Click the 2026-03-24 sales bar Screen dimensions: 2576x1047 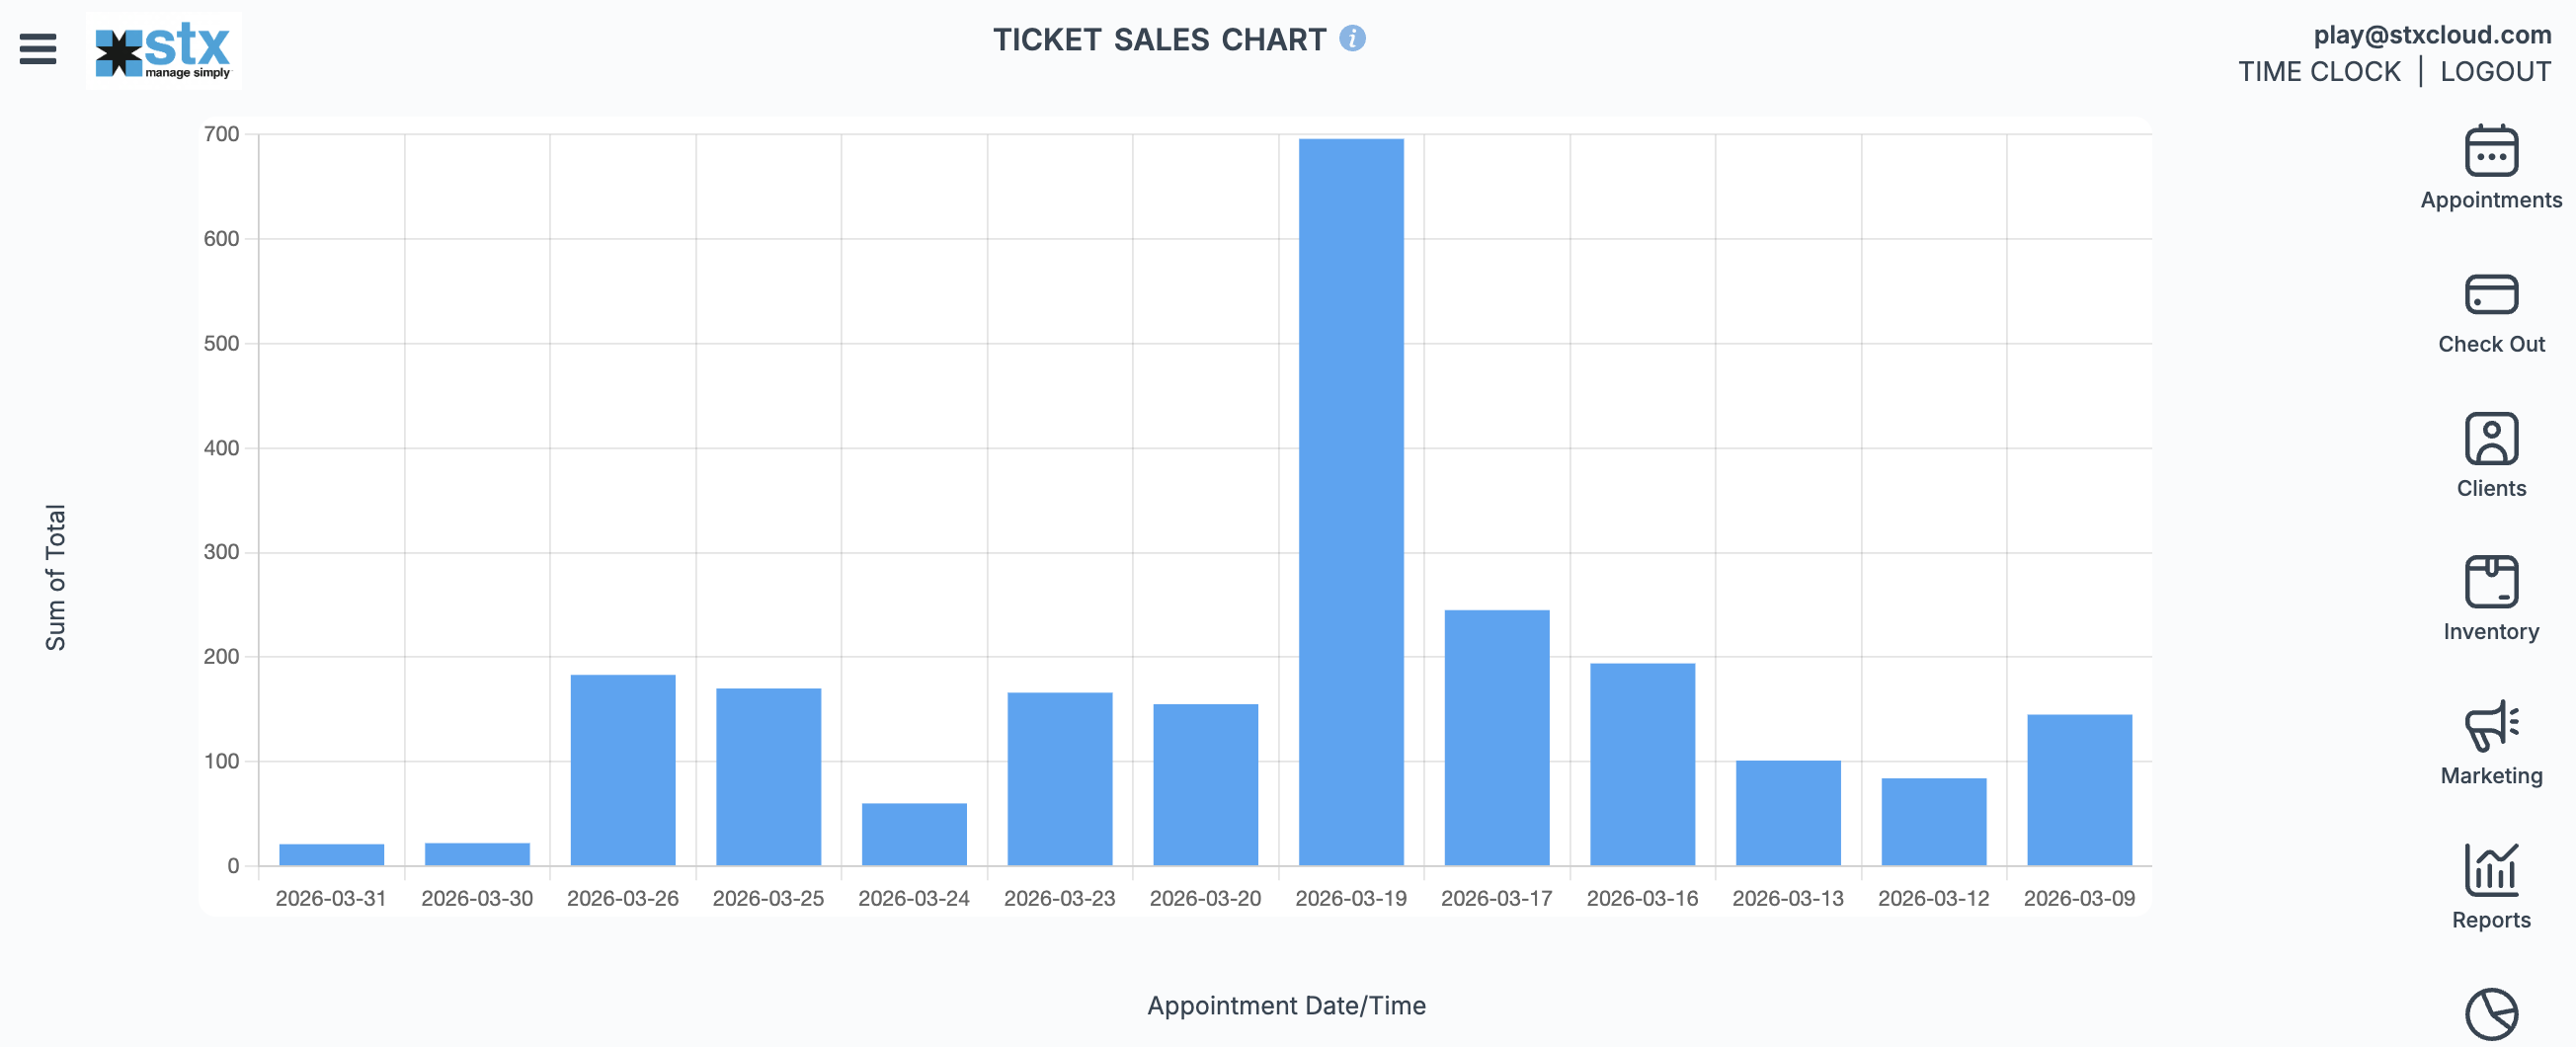pos(914,833)
